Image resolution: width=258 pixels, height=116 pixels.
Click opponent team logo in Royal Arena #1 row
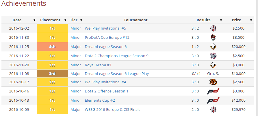(x=213, y=65)
